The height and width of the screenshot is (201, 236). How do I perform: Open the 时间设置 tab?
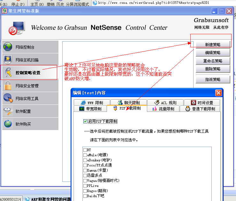202,103
